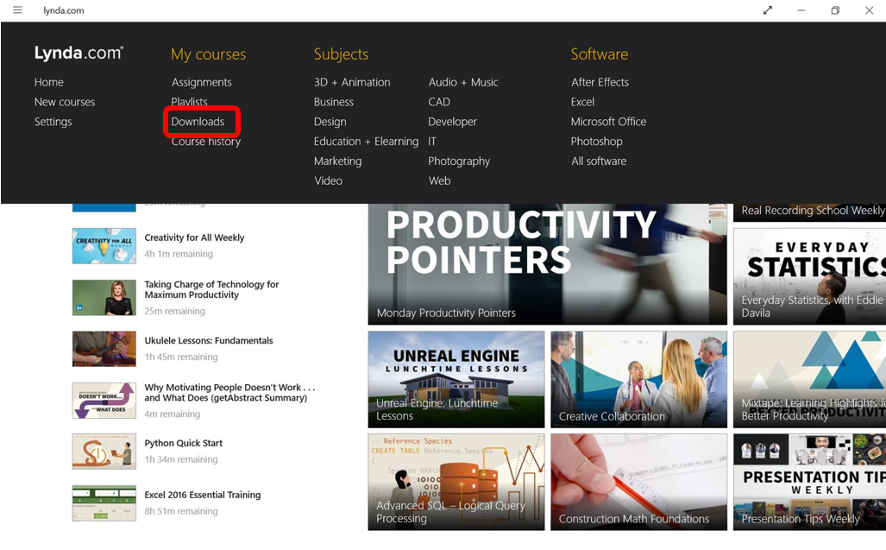Browse 3D + Animation subject
Image resolution: width=886 pixels, height=550 pixels.
point(352,82)
